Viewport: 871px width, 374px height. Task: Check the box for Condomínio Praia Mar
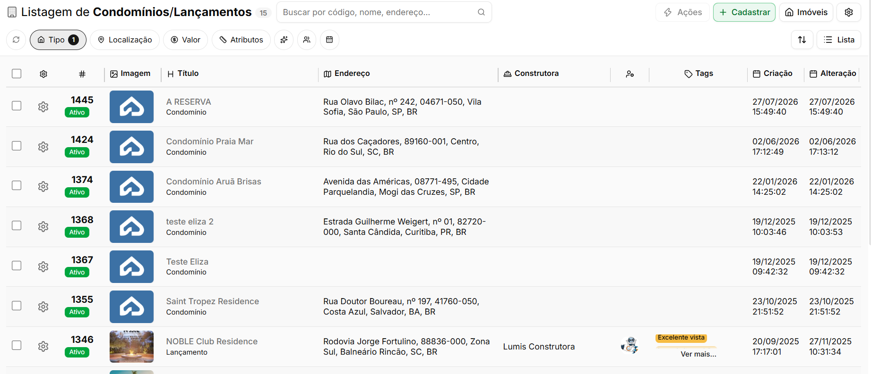[x=17, y=146]
